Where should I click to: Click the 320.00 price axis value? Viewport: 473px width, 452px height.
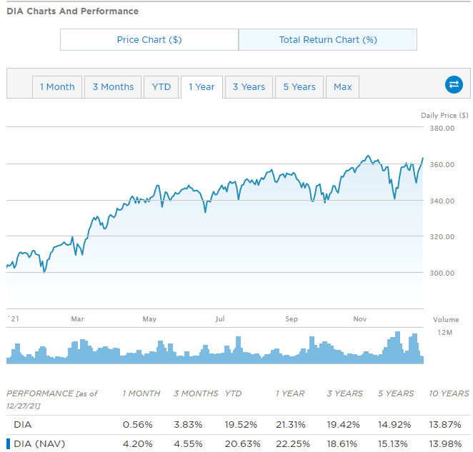(442, 236)
